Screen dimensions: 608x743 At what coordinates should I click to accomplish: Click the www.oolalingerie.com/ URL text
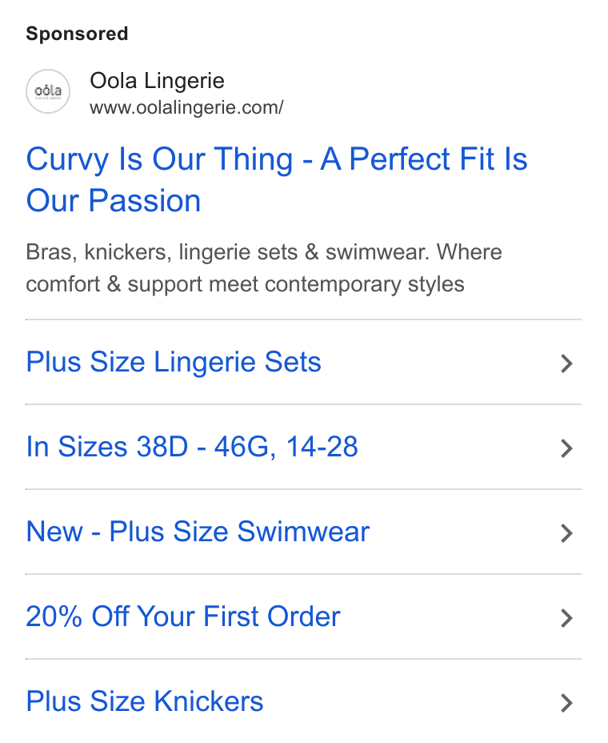[186, 107]
